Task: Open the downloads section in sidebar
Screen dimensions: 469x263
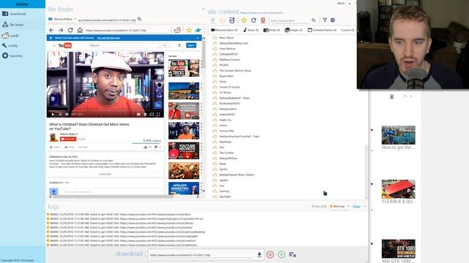Action: (x=14, y=14)
